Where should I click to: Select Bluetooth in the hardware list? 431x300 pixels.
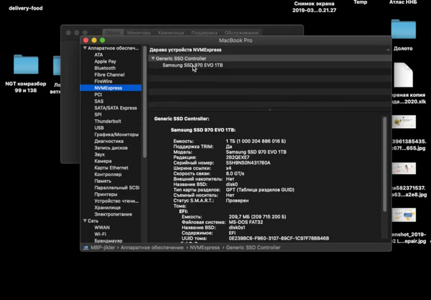[105, 68]
